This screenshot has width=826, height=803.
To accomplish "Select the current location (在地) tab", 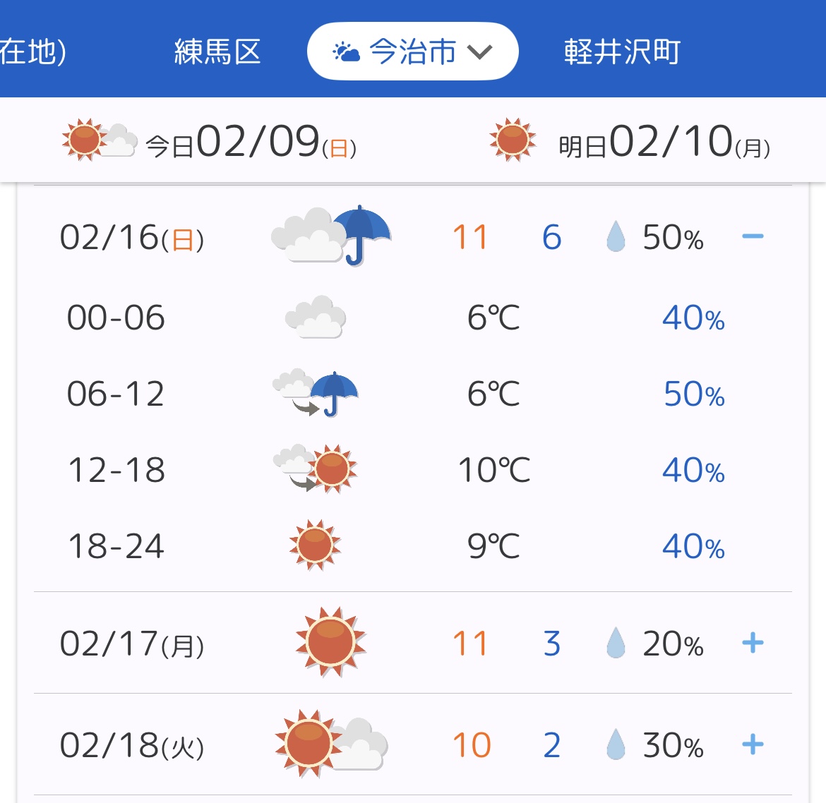I will click(x=33, y=52).
